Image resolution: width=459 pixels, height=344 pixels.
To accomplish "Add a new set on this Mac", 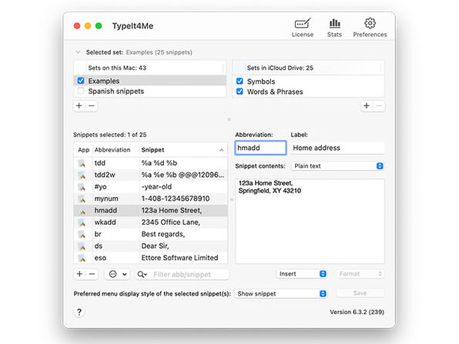I will click(79, 105).
